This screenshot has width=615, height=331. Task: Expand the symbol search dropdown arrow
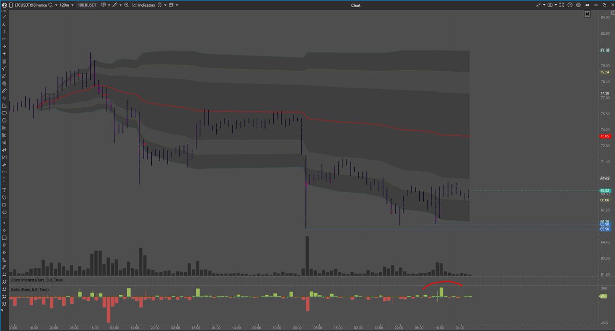56,5
